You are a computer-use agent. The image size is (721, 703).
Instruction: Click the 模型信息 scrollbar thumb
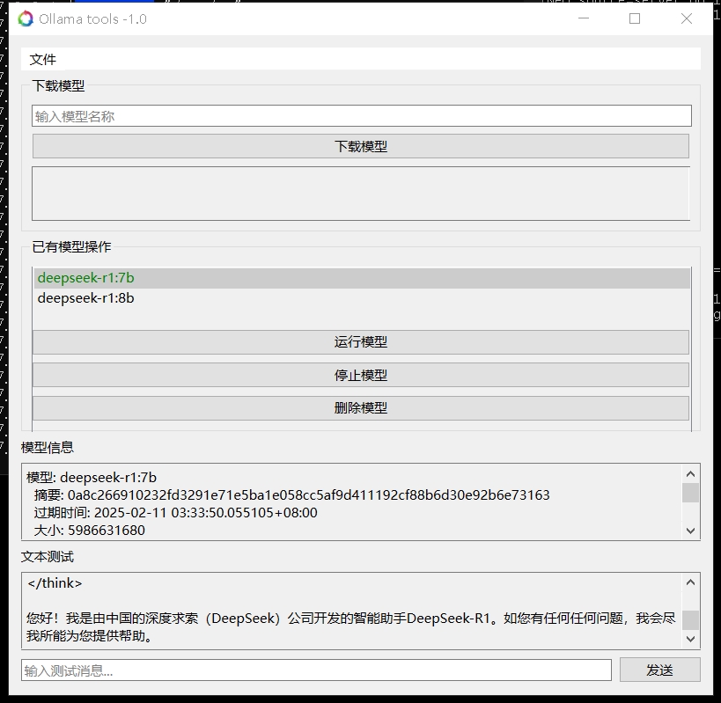point(690,493)
